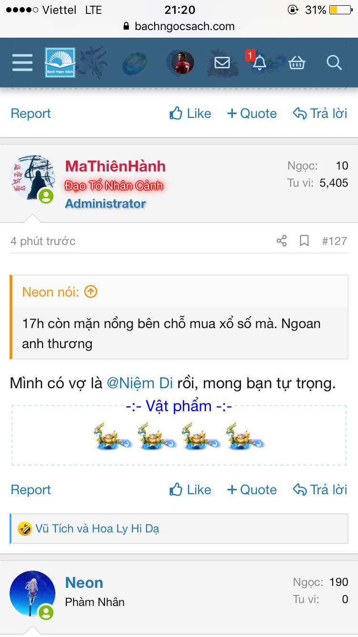Open the shopping basket icon
Image resolution: width=358 pixels, height=637 pixels.
(x=297, y=63)
